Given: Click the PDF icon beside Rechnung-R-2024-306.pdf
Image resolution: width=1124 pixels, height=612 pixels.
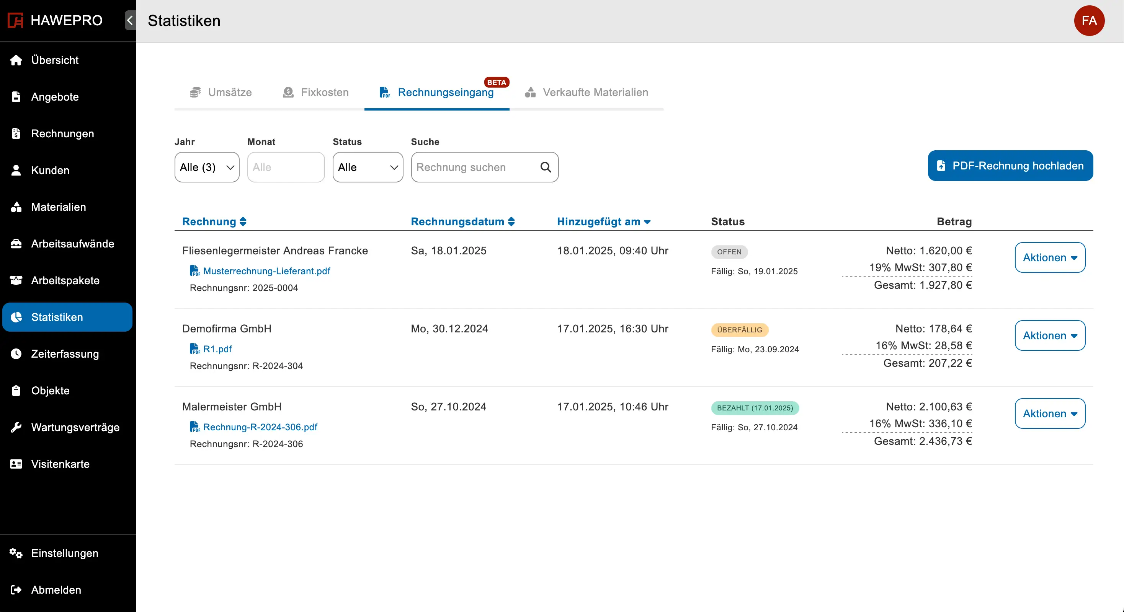Looking at the screenshot, I should [194, 427].
